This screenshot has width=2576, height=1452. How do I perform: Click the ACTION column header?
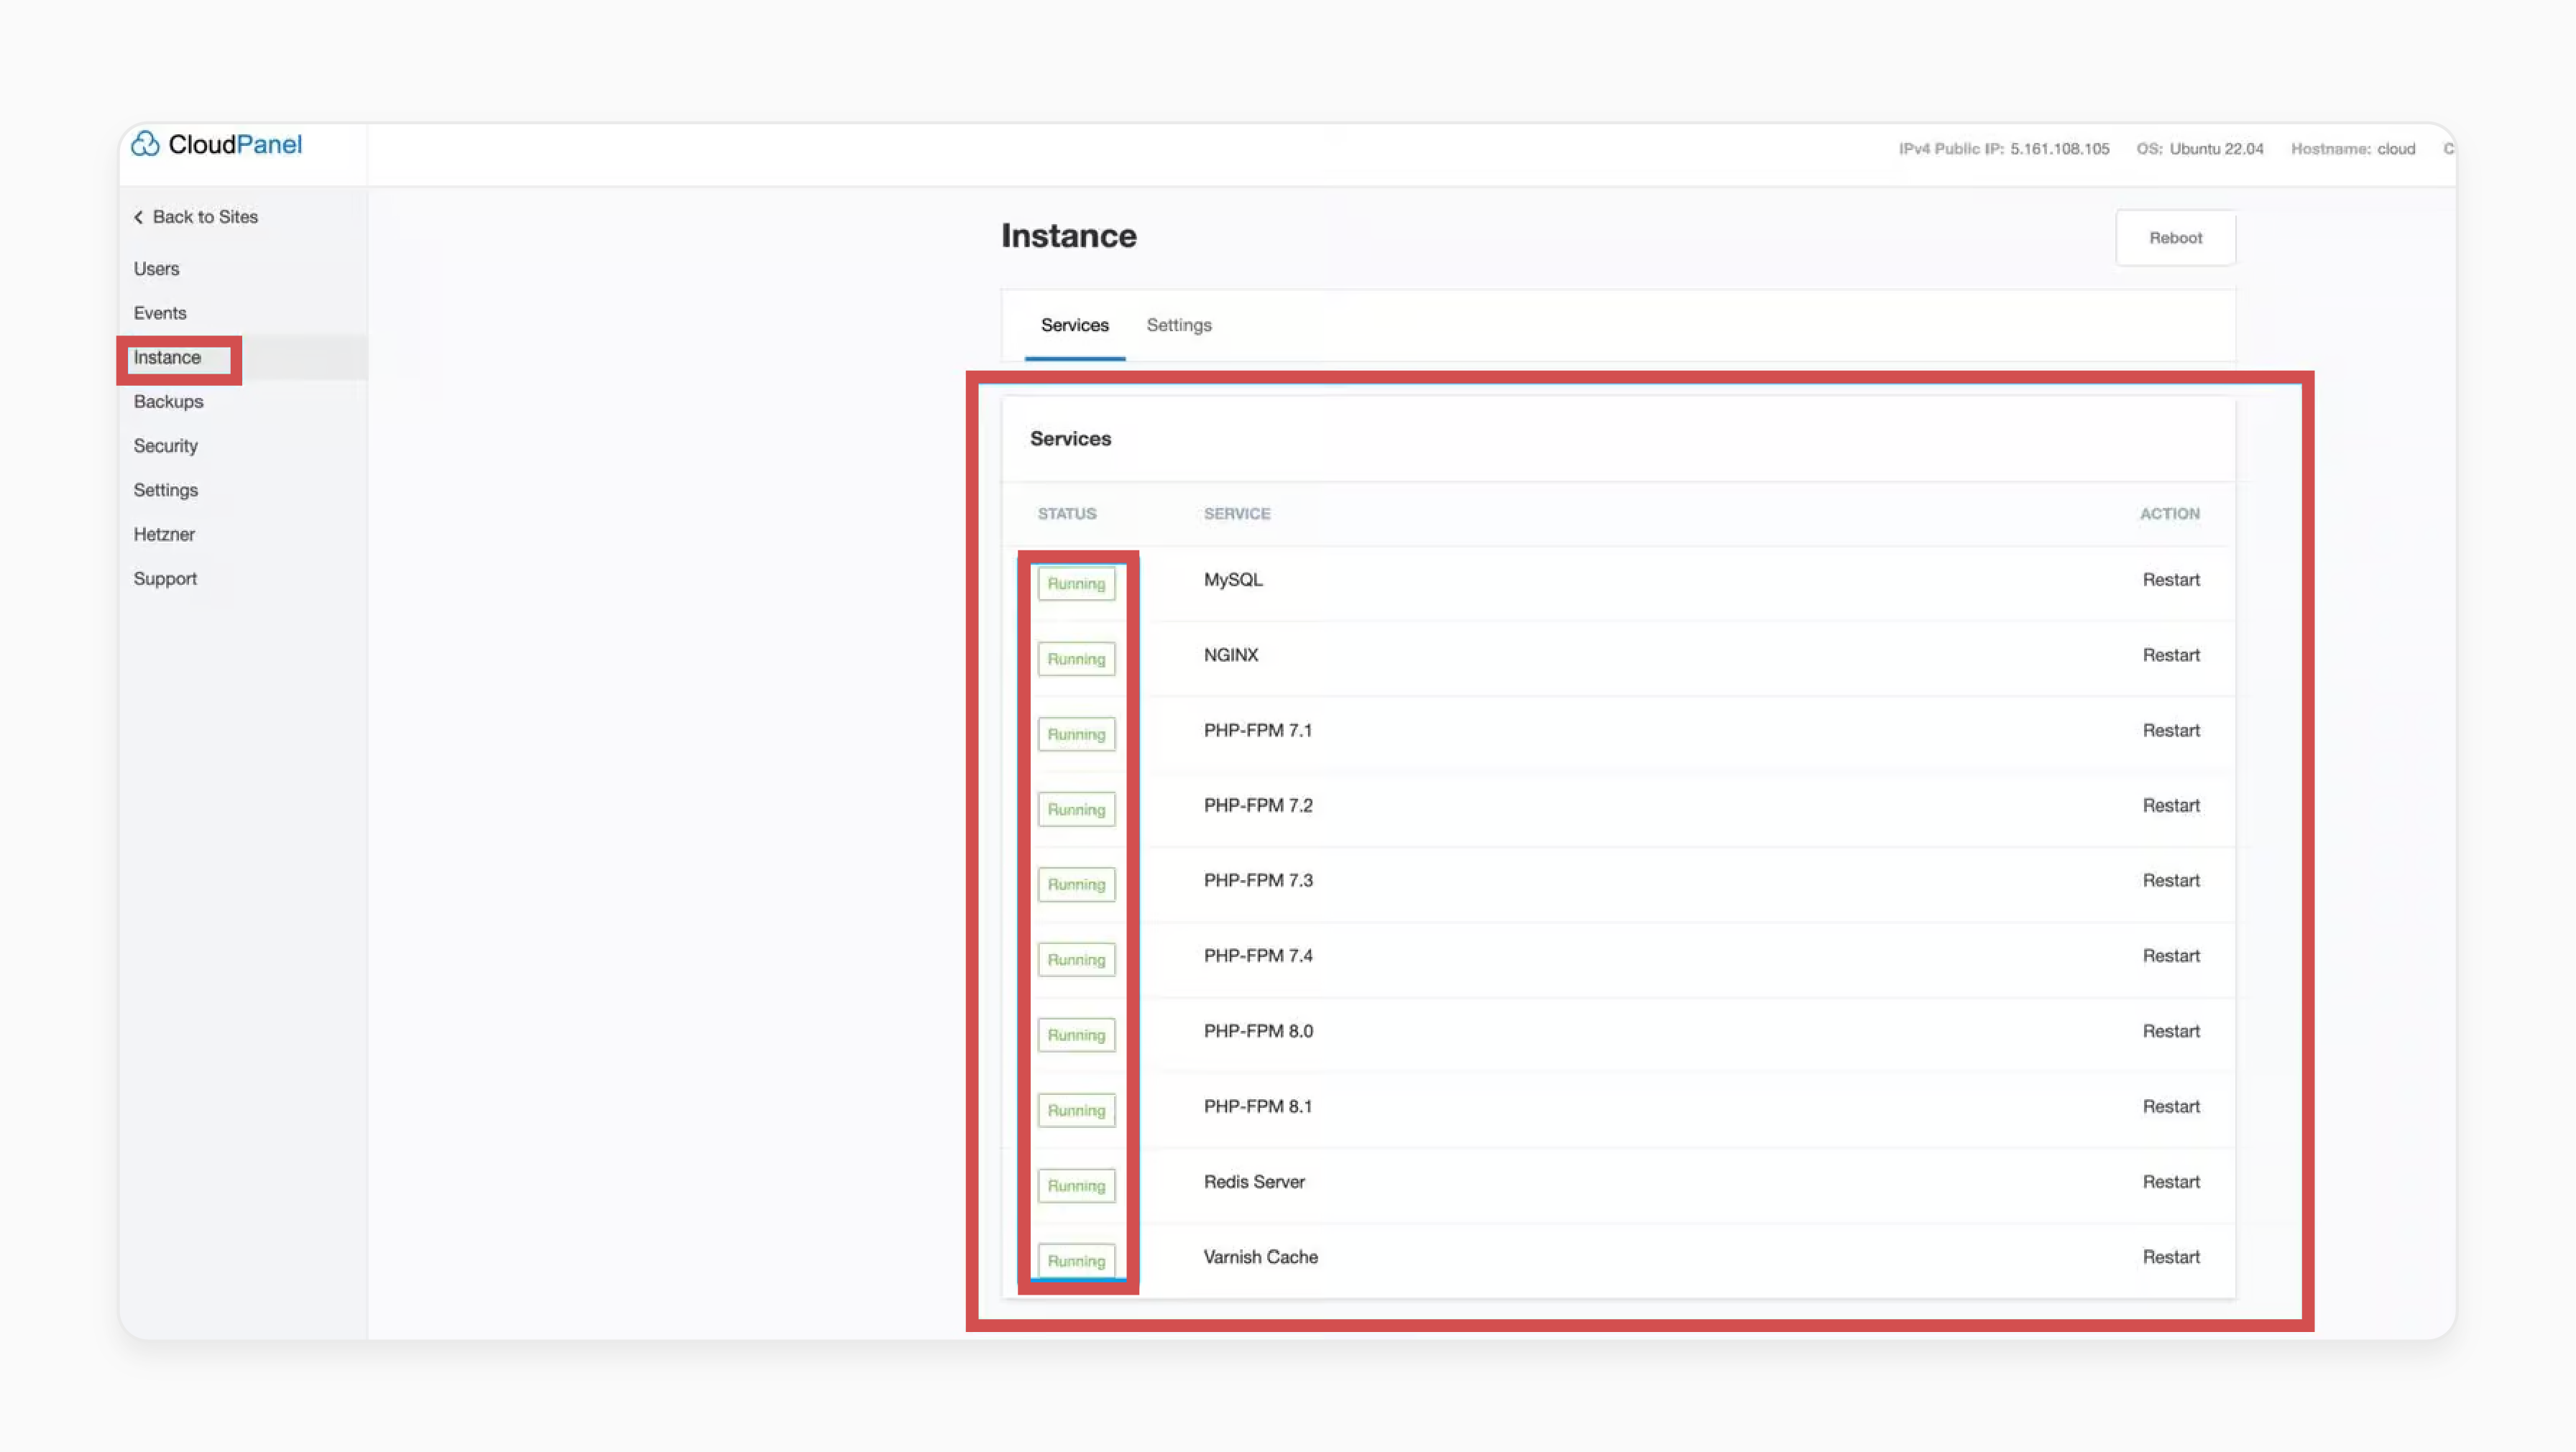pos(2169,514)
